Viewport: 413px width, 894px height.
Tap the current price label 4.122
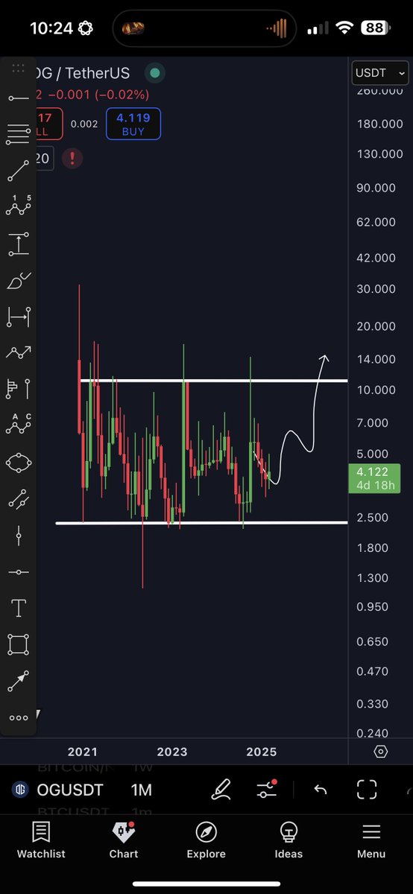(374, 478)
